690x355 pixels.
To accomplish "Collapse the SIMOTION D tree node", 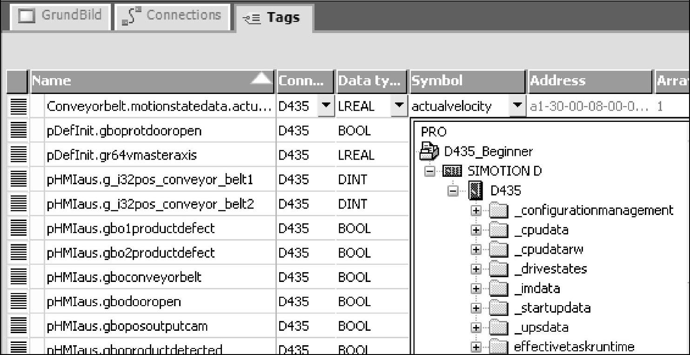I will [430, 171].
